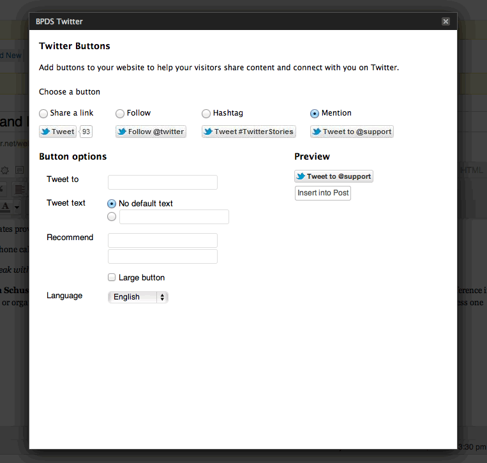Select the Share a link radio option

coord(43,114)
